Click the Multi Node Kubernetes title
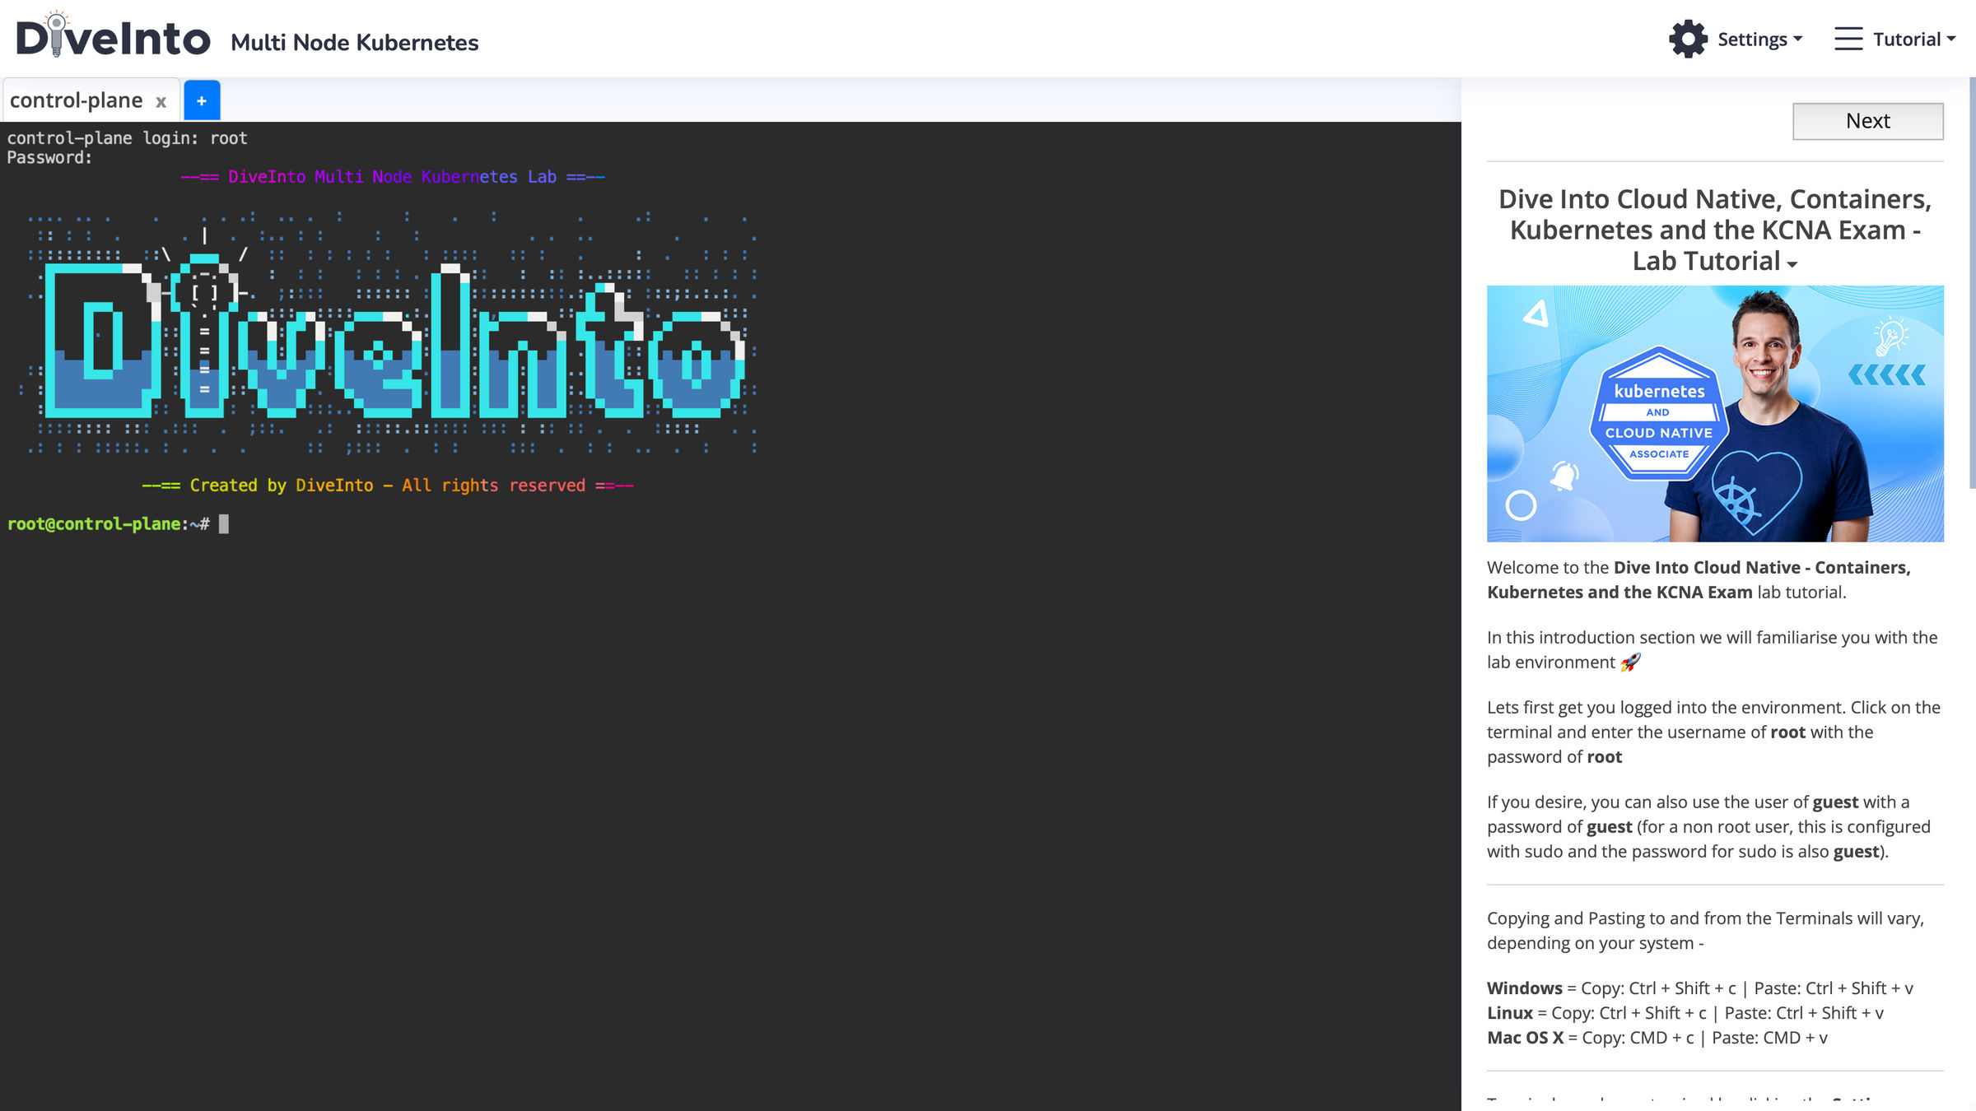Viewport: 1976px width, 1111px height. (354, 42)
